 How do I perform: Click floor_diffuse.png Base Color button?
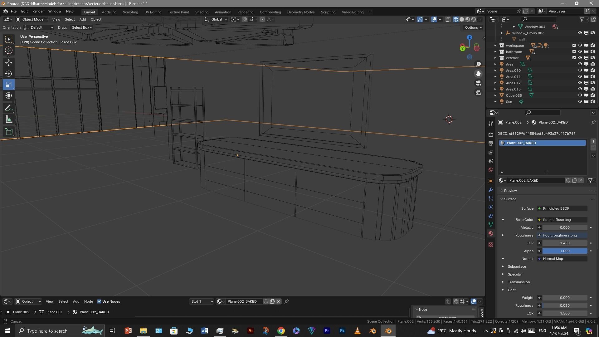[562, 220]
